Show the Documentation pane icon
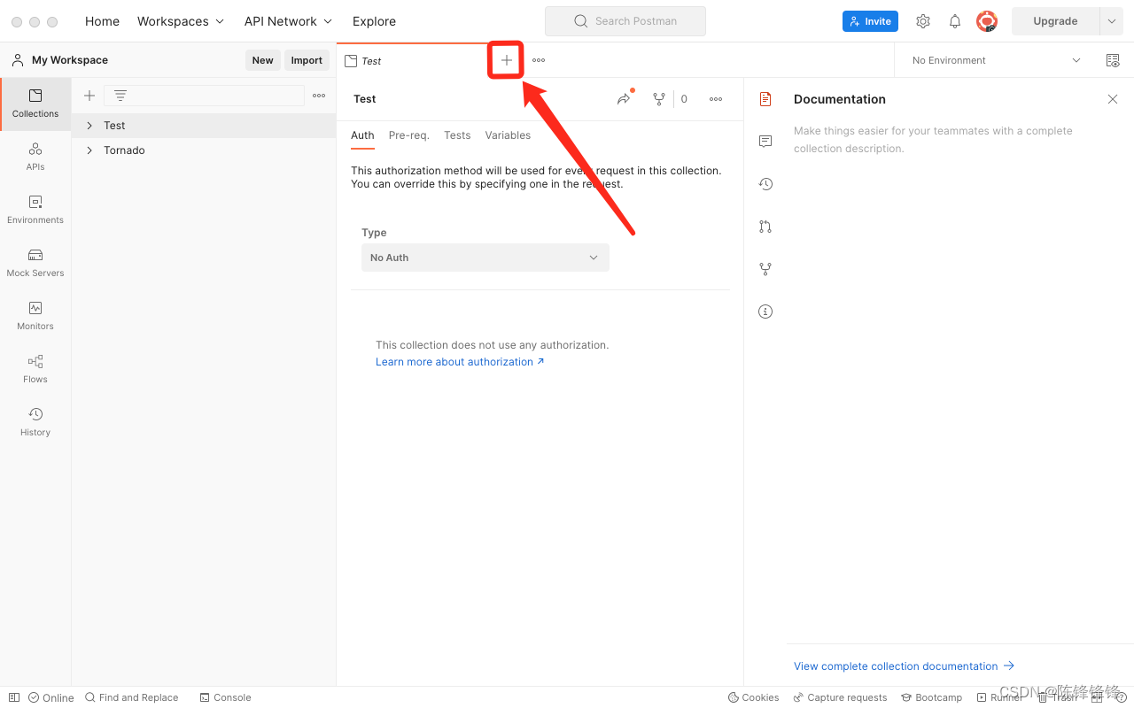The width and height of the screenshot is (1134, 708). pos(765,99)
